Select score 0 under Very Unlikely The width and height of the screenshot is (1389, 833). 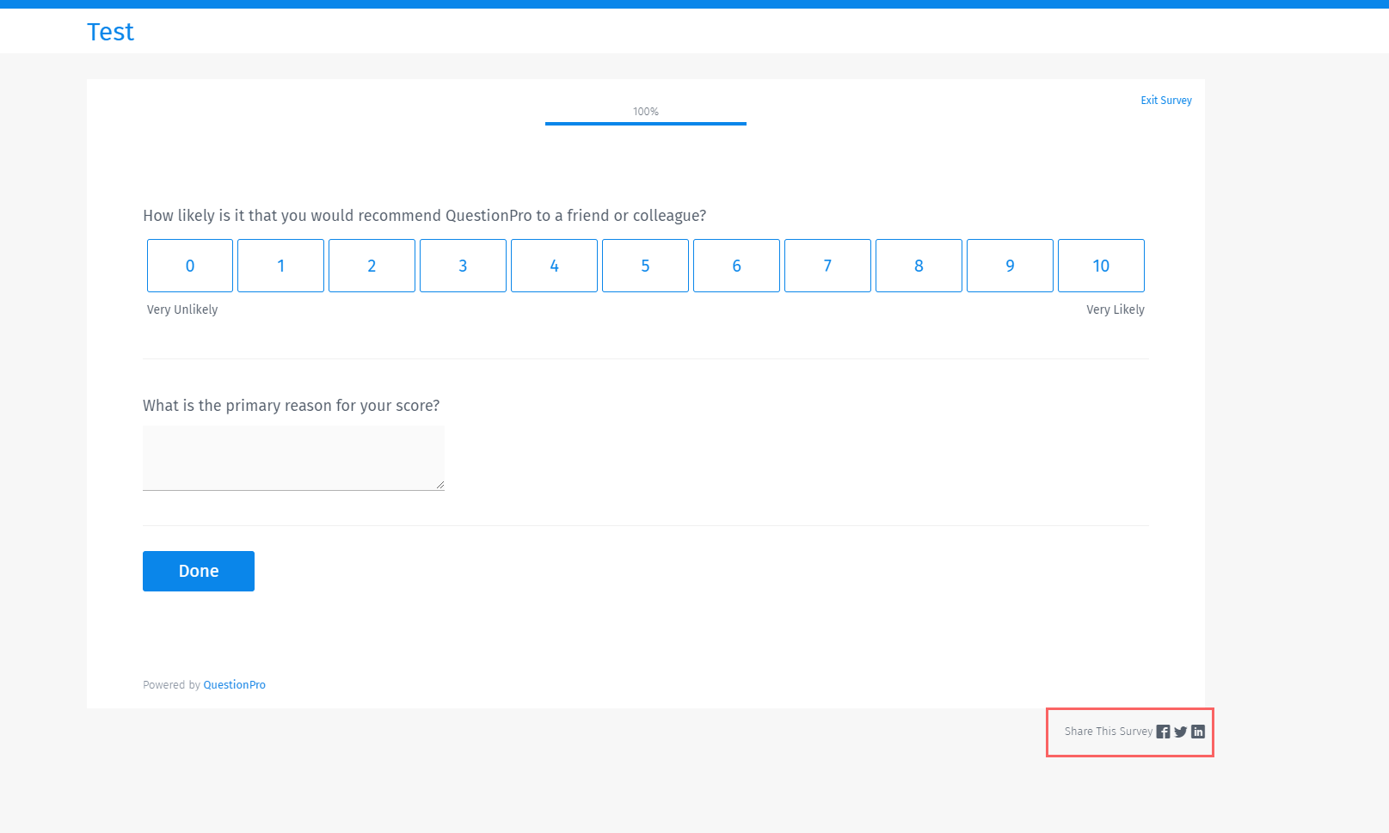[189, 266]
